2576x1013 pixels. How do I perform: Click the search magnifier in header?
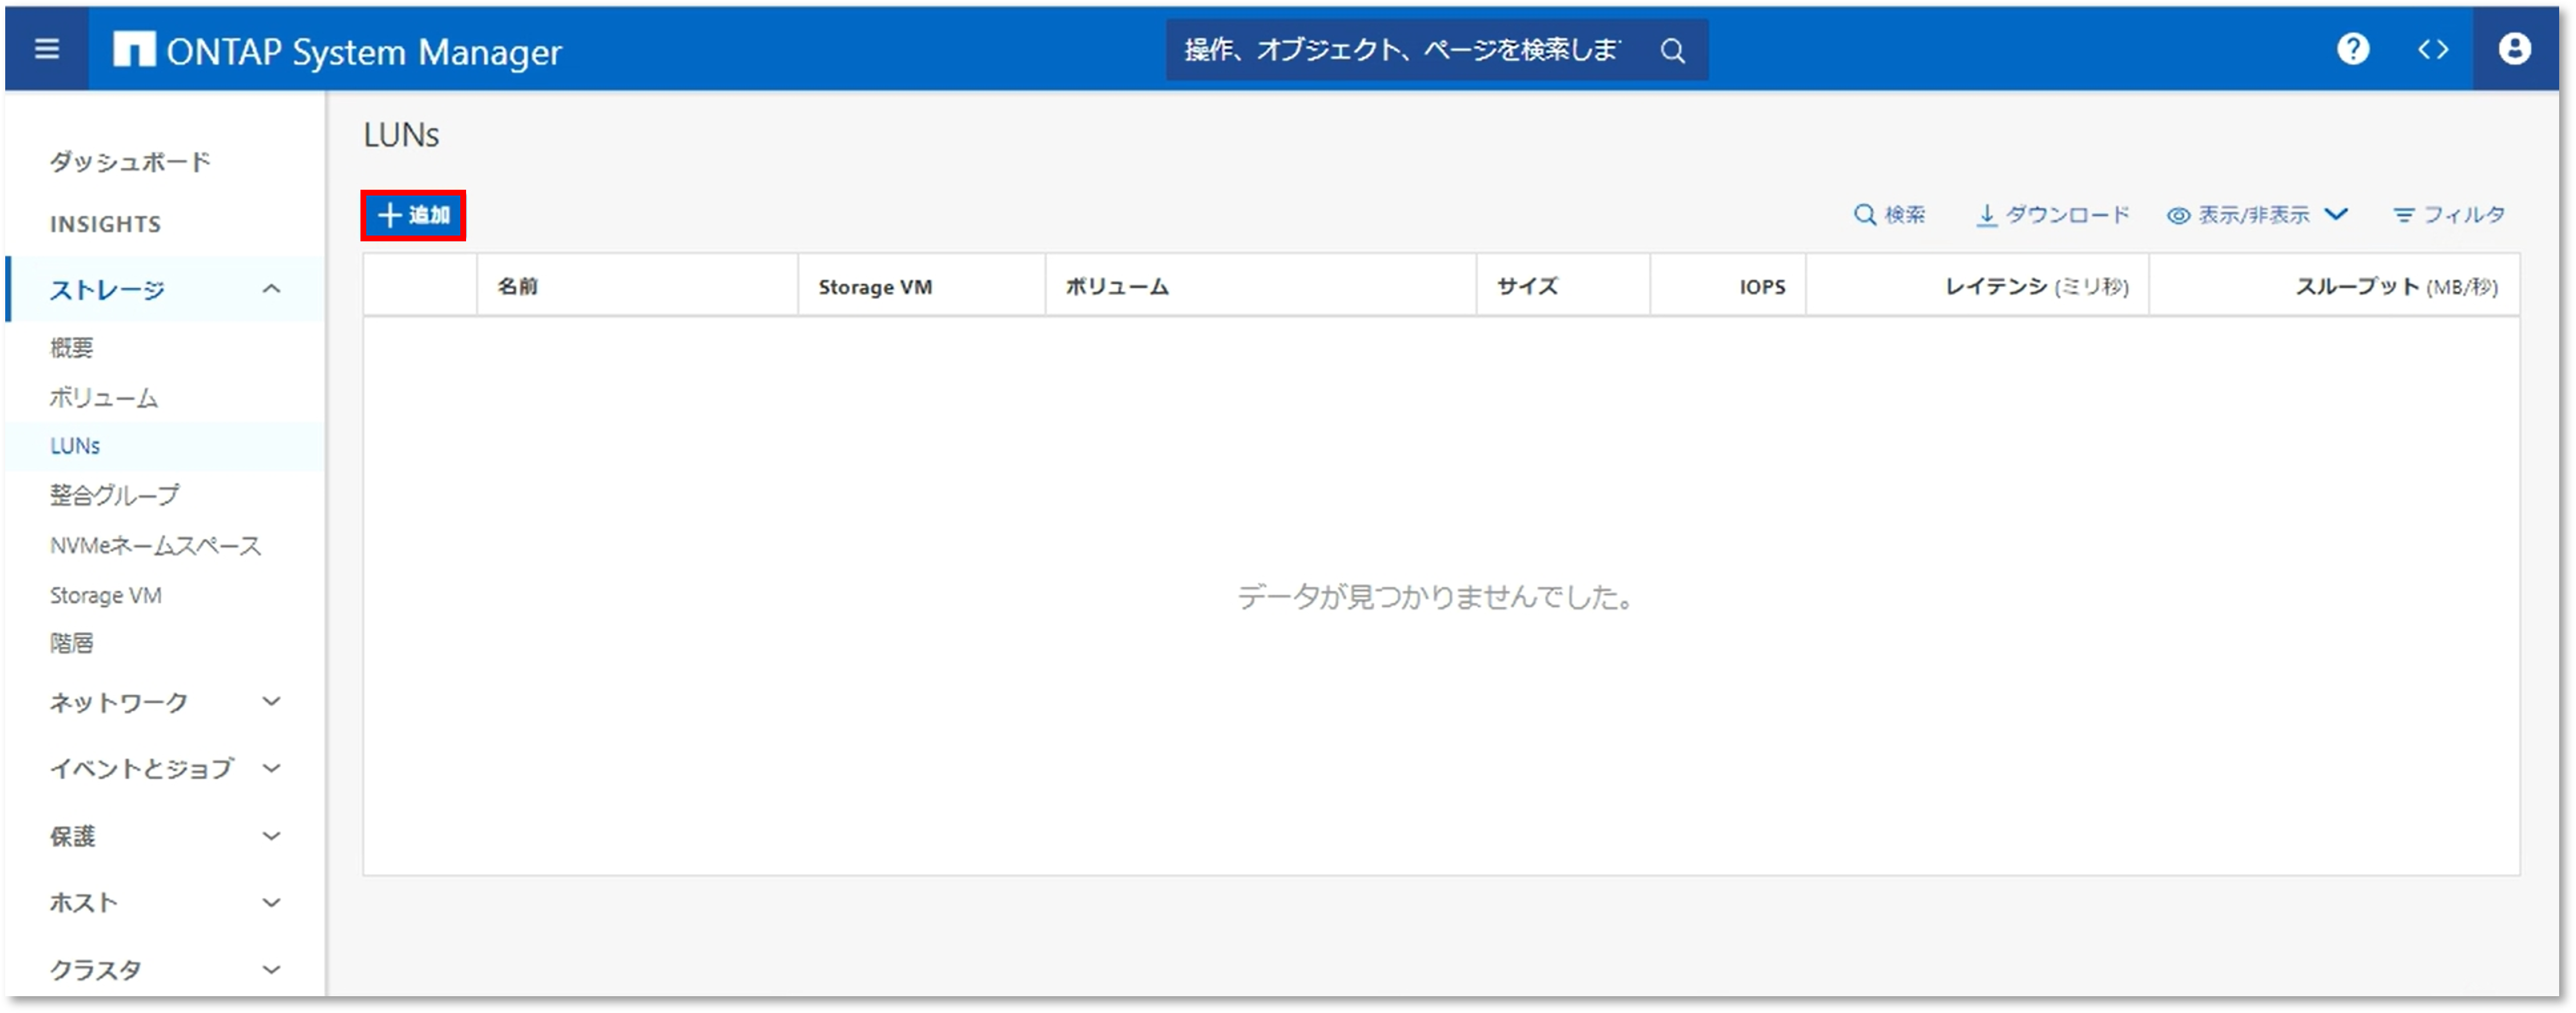coord(1672,50)
